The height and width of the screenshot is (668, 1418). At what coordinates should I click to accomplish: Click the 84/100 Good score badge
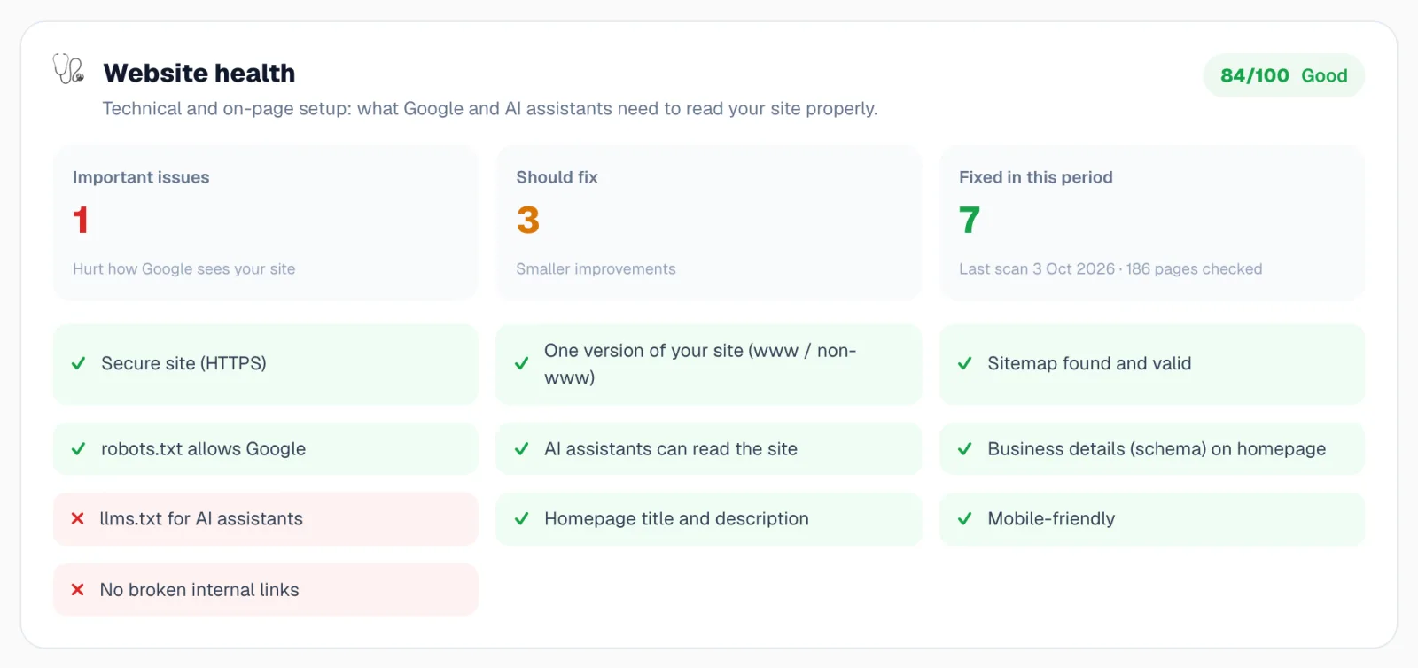[1283, 75]
